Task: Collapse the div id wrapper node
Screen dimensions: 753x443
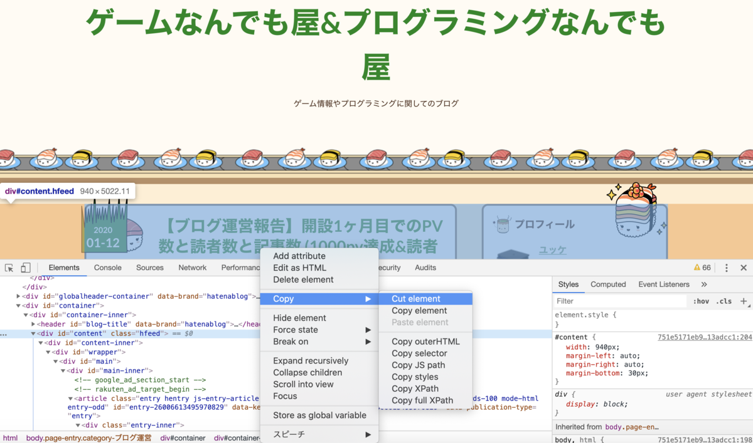Action: [x=48, y=352]
